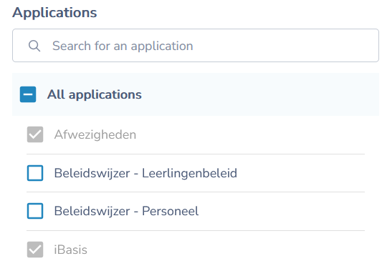Image resolution: width=382 pixels, height=261 pixels.
Task: Click the search placeholder text
Action: [123, 46]
